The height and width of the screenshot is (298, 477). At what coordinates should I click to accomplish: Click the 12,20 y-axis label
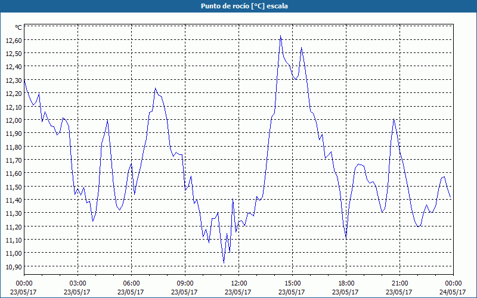pyautogui.click(x=14, y=94)
